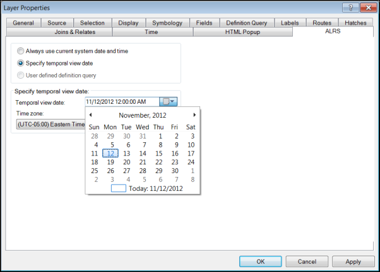This screenshot has height=272, width=380.
Task: Click the 'November, 2012' calendar header
Action: [x=143, y=115]
